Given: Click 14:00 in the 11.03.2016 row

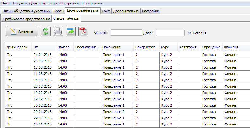Looking at the screenshot, I should tap(65, 74).
